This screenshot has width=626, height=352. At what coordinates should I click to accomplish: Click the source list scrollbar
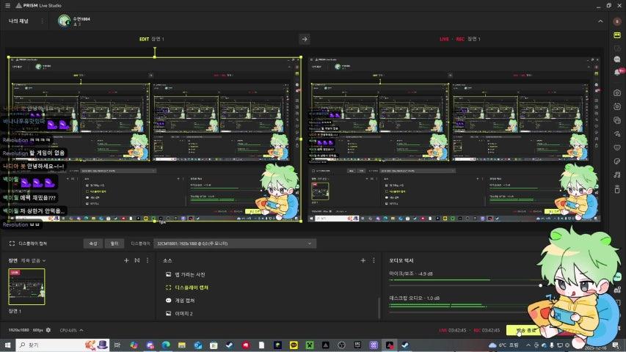point(379,307)
